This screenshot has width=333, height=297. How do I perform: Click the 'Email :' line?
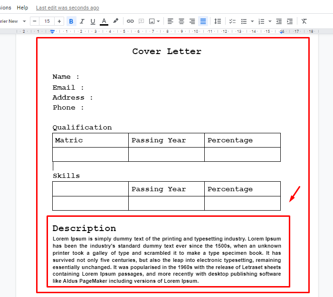pos(68,87)
